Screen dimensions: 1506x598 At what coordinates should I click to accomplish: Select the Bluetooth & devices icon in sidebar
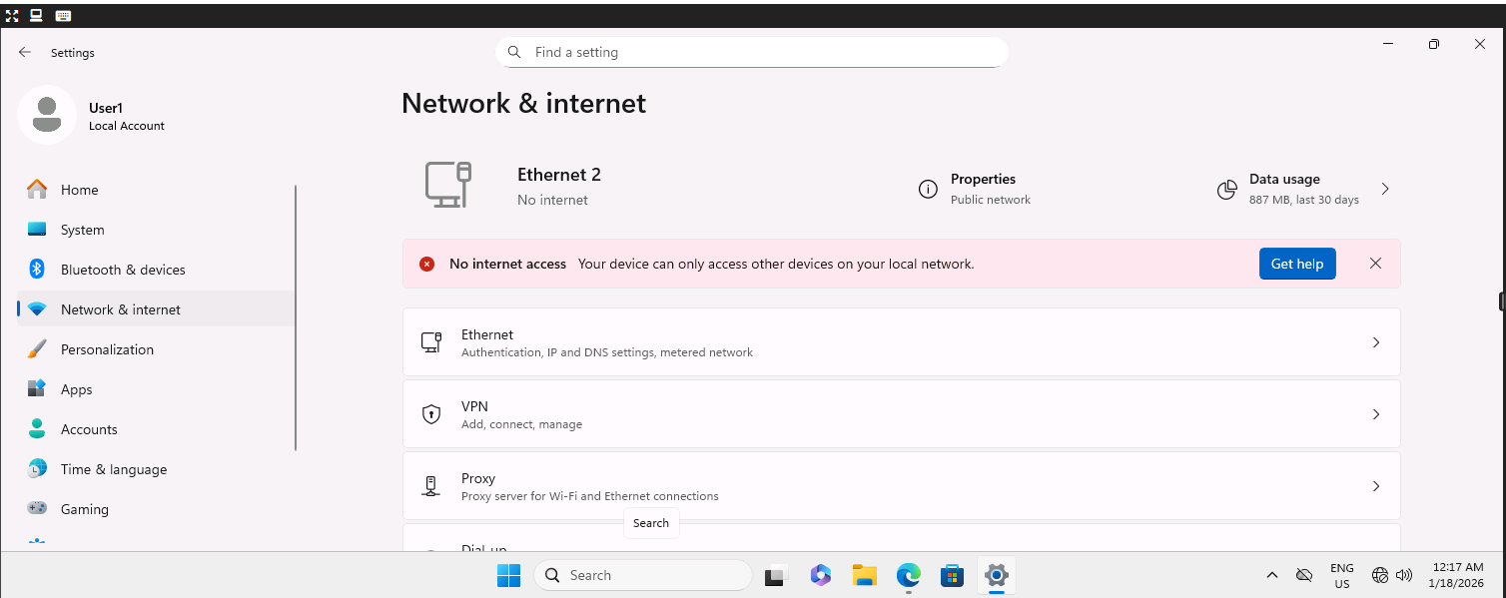37,269
